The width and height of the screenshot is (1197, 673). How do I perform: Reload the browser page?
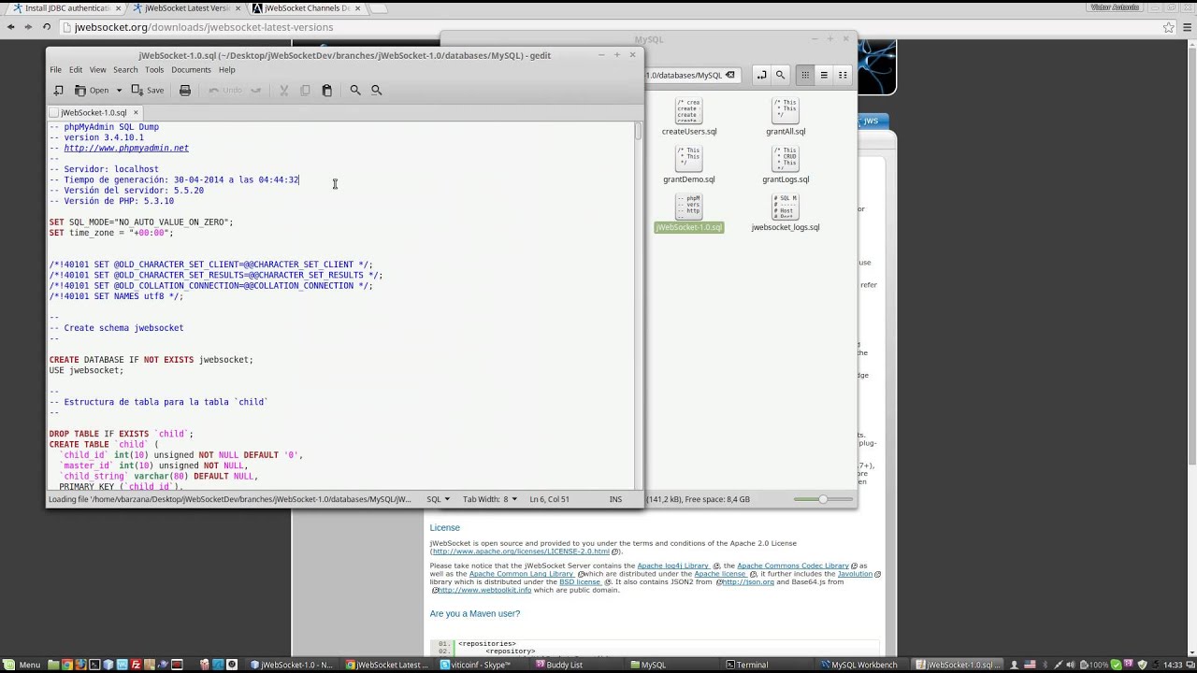coord(46,27)
